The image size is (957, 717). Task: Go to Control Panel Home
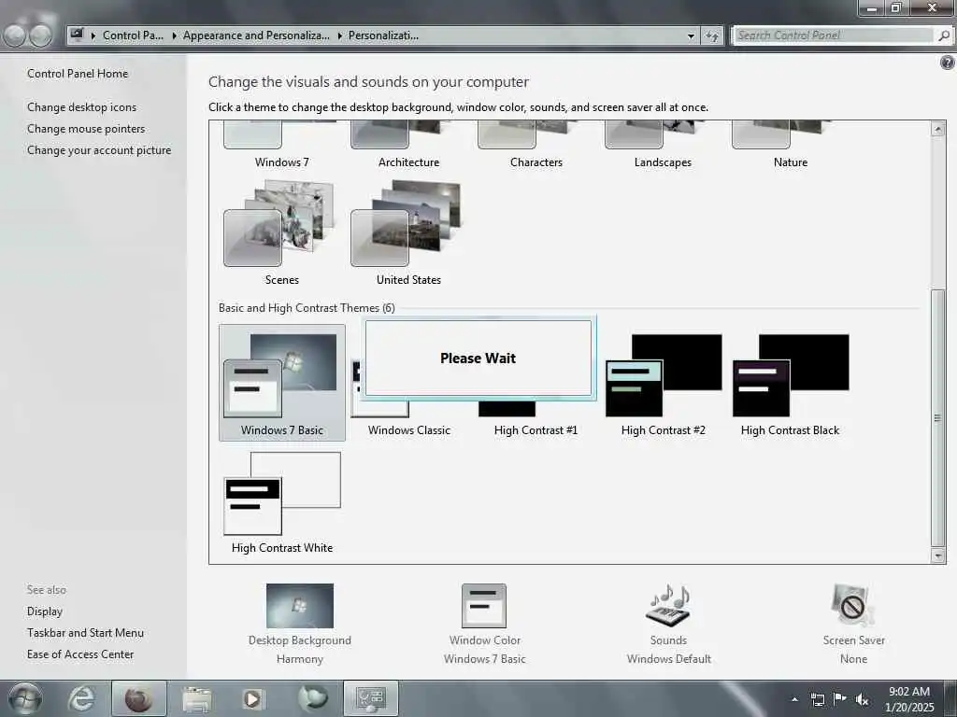[x=78, y=73]
